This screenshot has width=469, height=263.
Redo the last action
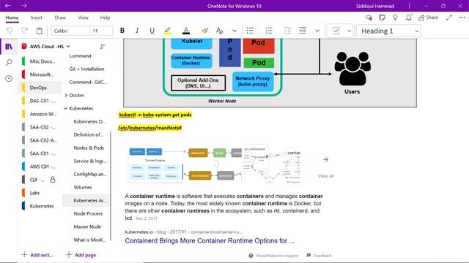(x=24, y=31)
